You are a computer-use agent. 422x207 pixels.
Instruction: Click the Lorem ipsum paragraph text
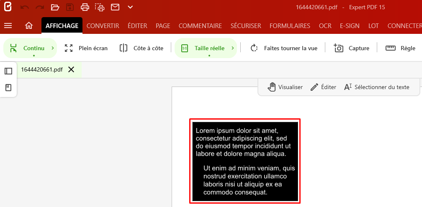coord(244,143)
